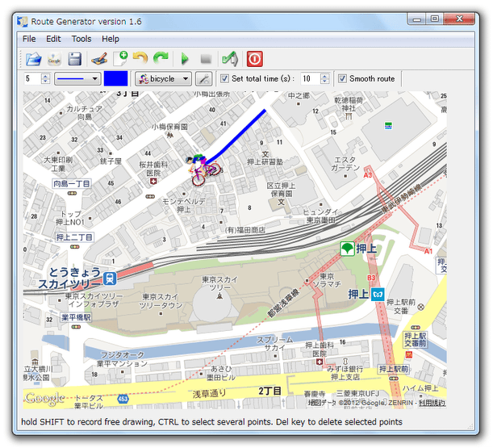Increase total time stepper value
Viewport: 493px width, 448px height.
tap(325, 76)
